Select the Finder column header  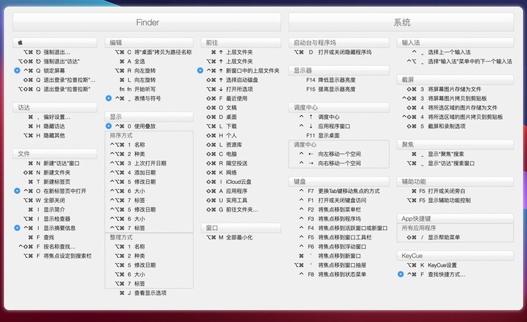(x=147, y=22)
